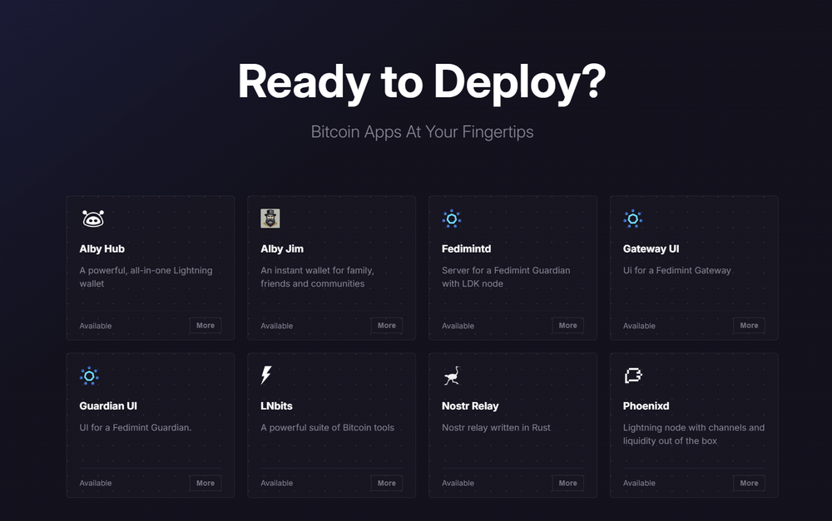Click 'An instant wallet for family' description
The height and width of the screenshot is (521, 832).
coord(317,277)
